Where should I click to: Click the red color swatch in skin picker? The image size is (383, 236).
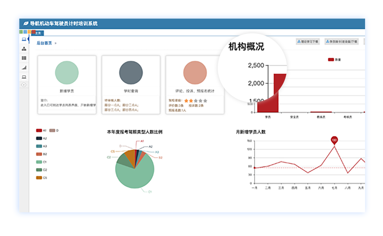click(x=34, y=32)
